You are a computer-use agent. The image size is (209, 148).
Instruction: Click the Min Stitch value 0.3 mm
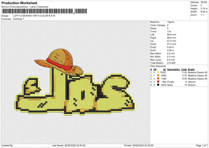171,57
